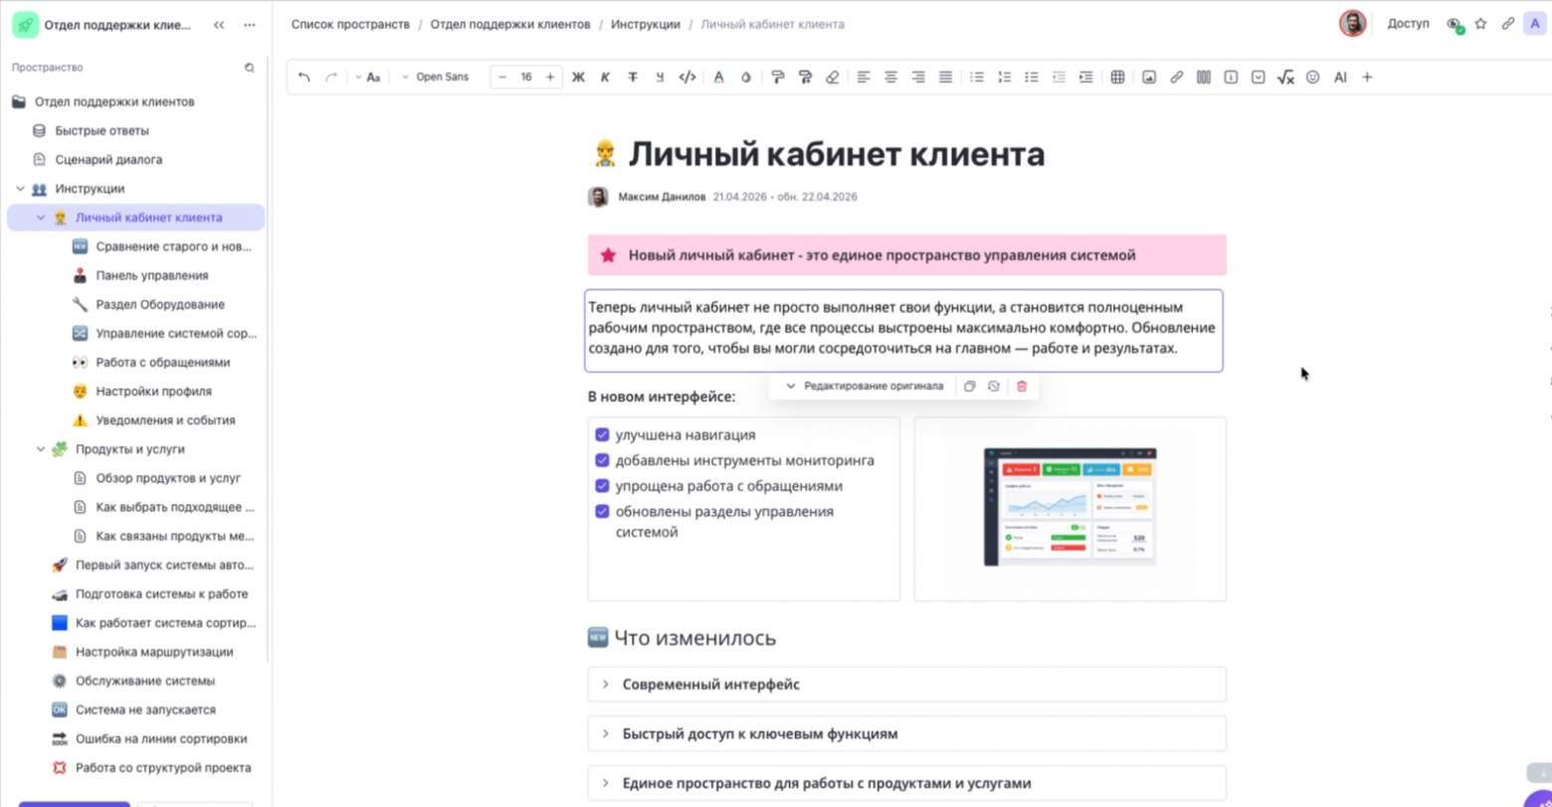
Task: Go to 'Список пространств' breadcrumb
Action: (350, 24)
